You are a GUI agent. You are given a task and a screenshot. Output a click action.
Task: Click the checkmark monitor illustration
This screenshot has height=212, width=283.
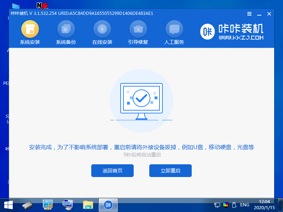[x=141, y=99]
